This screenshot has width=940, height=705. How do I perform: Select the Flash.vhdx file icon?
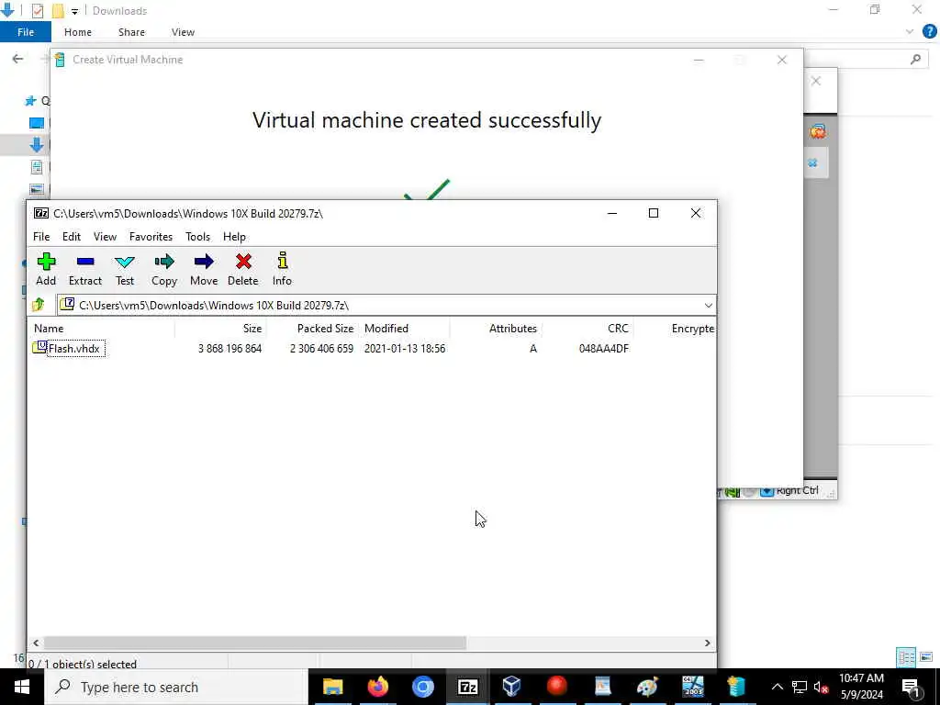click(39, 347)
